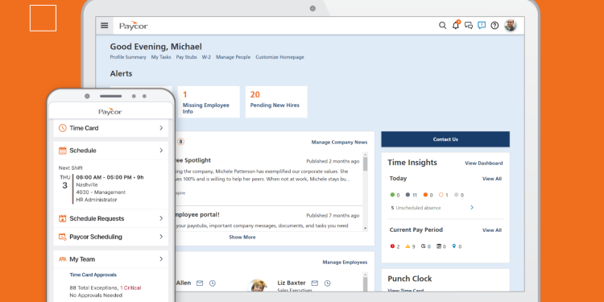The width and height of the screenshot is (604, 302).
Task: Click the red critical exceptions icon
Action: (x=392, y=246)
